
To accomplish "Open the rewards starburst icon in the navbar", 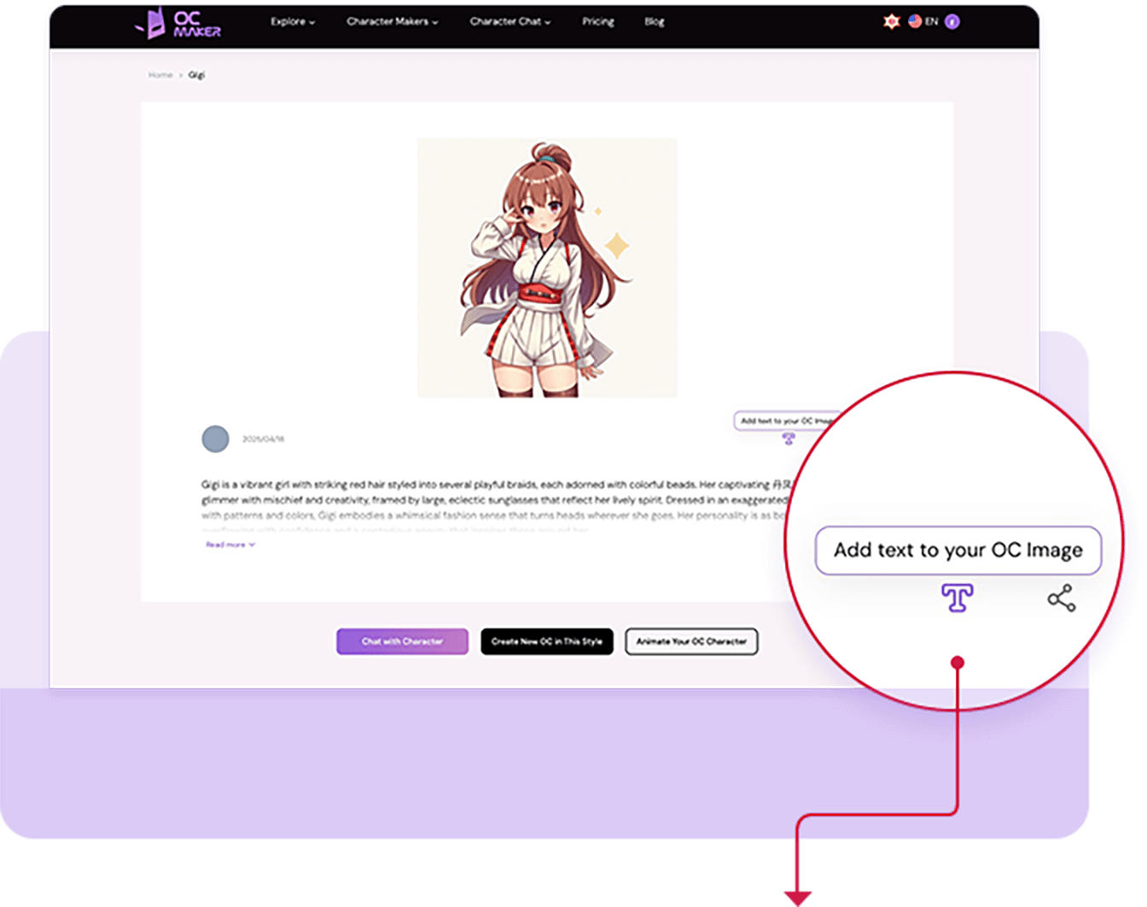I will 892,21.
